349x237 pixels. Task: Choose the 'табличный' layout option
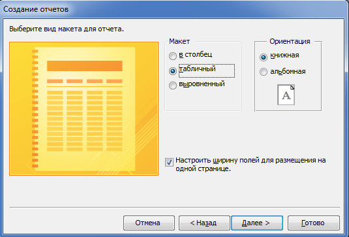pos(173,71)
